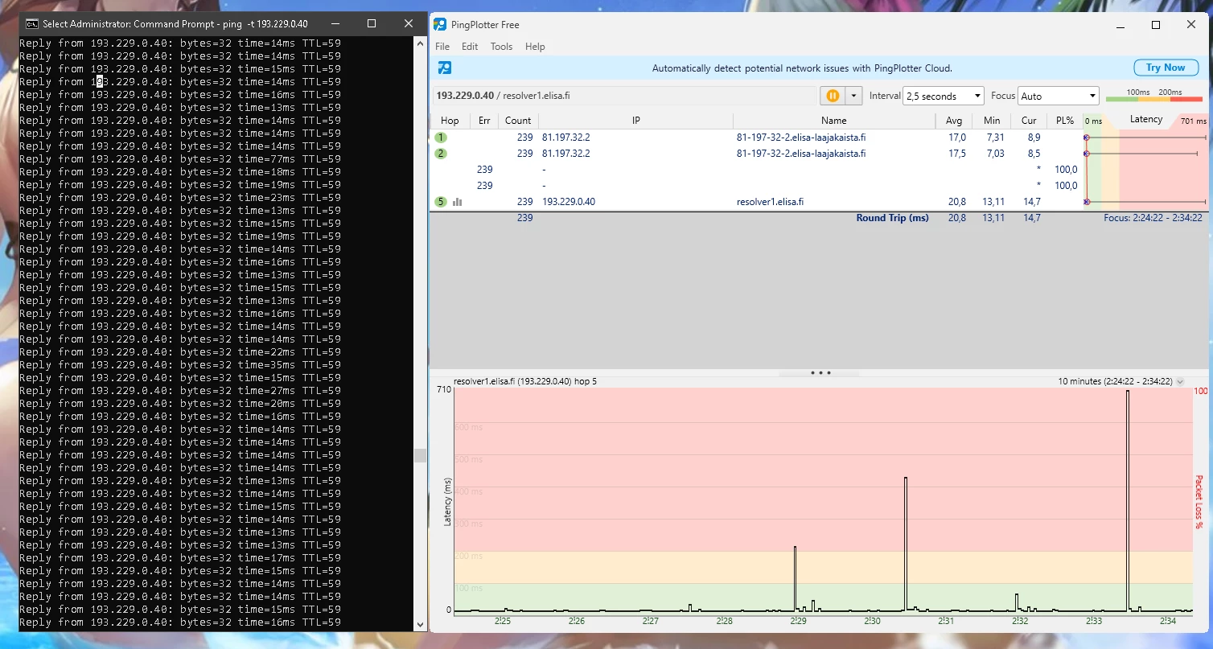Click the Cur column header
Image resolution: width=1213 pixels, height=649 pixels.
click(1029, 121)
